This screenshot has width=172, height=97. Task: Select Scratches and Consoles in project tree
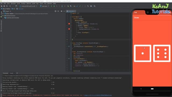tap(12, 18)
